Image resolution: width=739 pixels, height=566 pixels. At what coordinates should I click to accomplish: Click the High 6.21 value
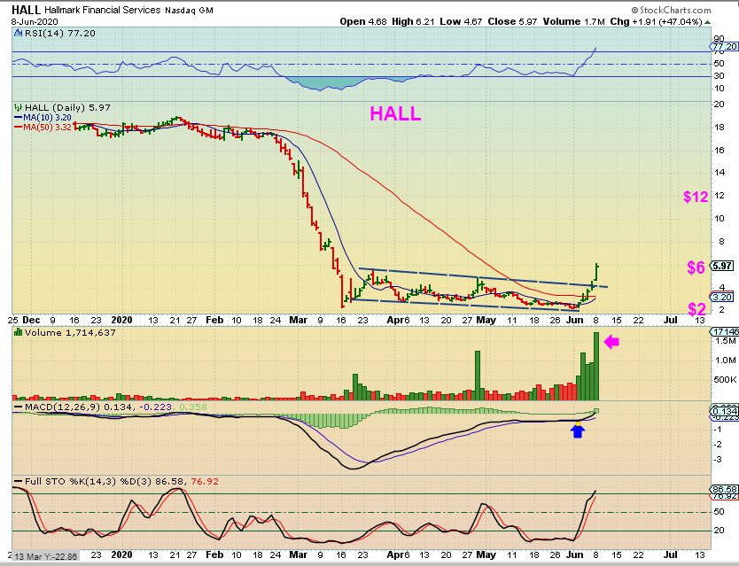coord(413,21)
